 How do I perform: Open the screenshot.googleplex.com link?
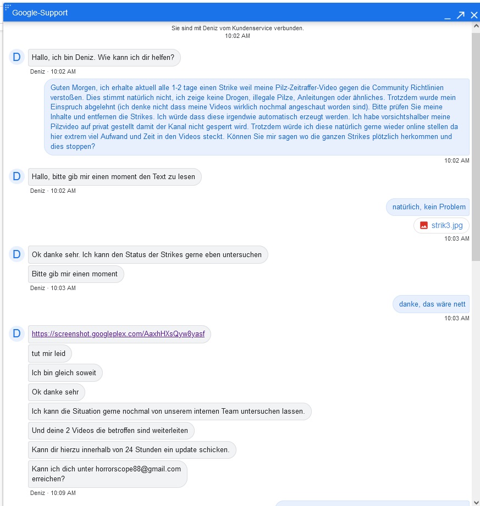click(x=118, y=334)
